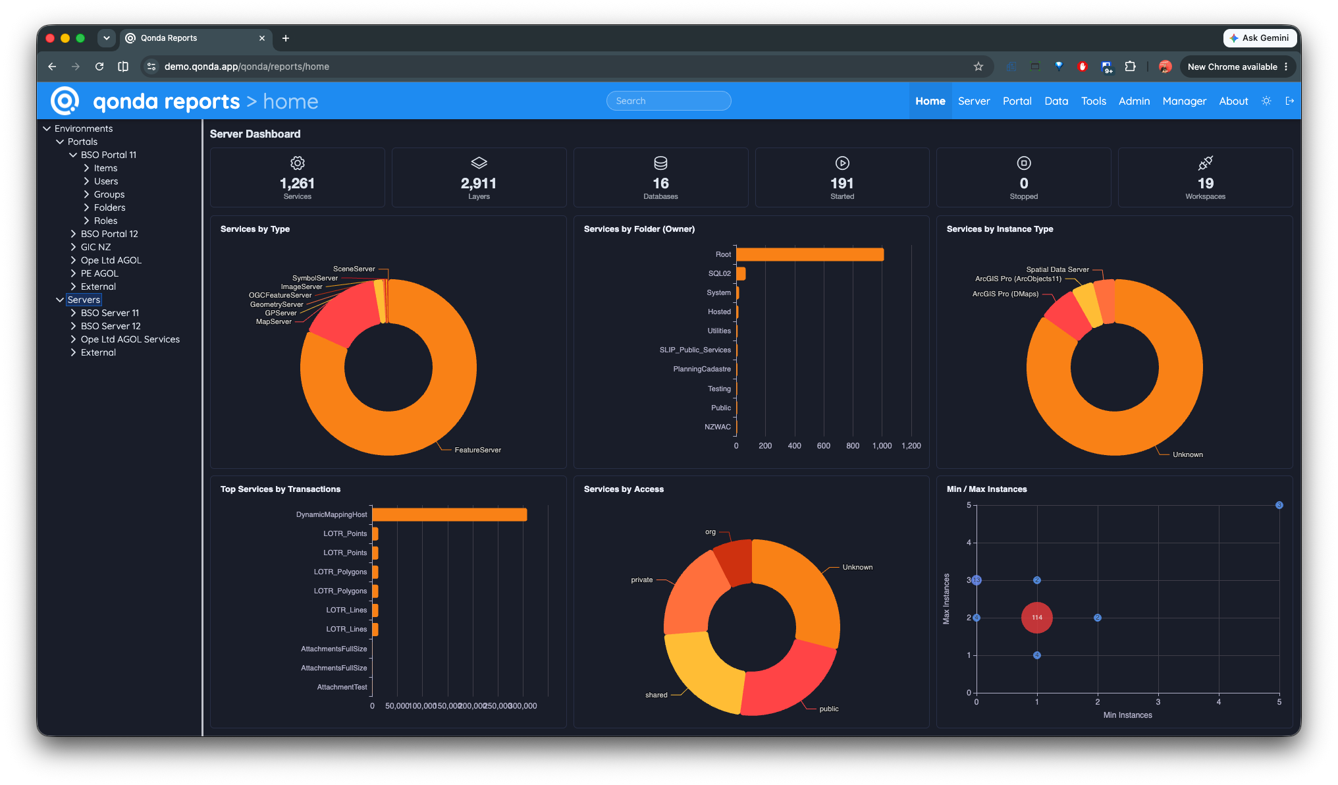Image resolution: width=1338 pixels, height=785 pixels.
Task: Click the SQL02 folder label
Action: (720, 273)
